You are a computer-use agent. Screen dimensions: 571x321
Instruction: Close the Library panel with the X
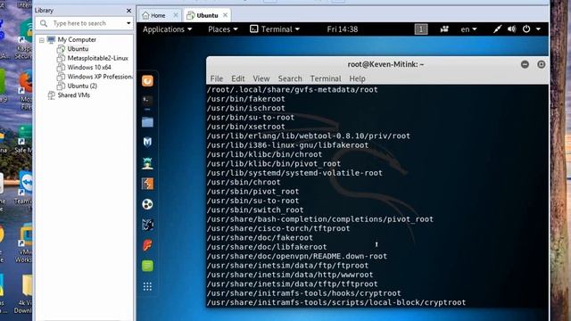pos(128,11)
